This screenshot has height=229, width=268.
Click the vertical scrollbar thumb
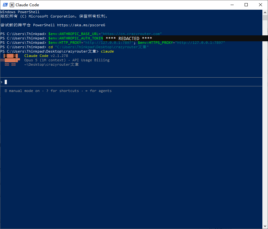coord(265,18)
